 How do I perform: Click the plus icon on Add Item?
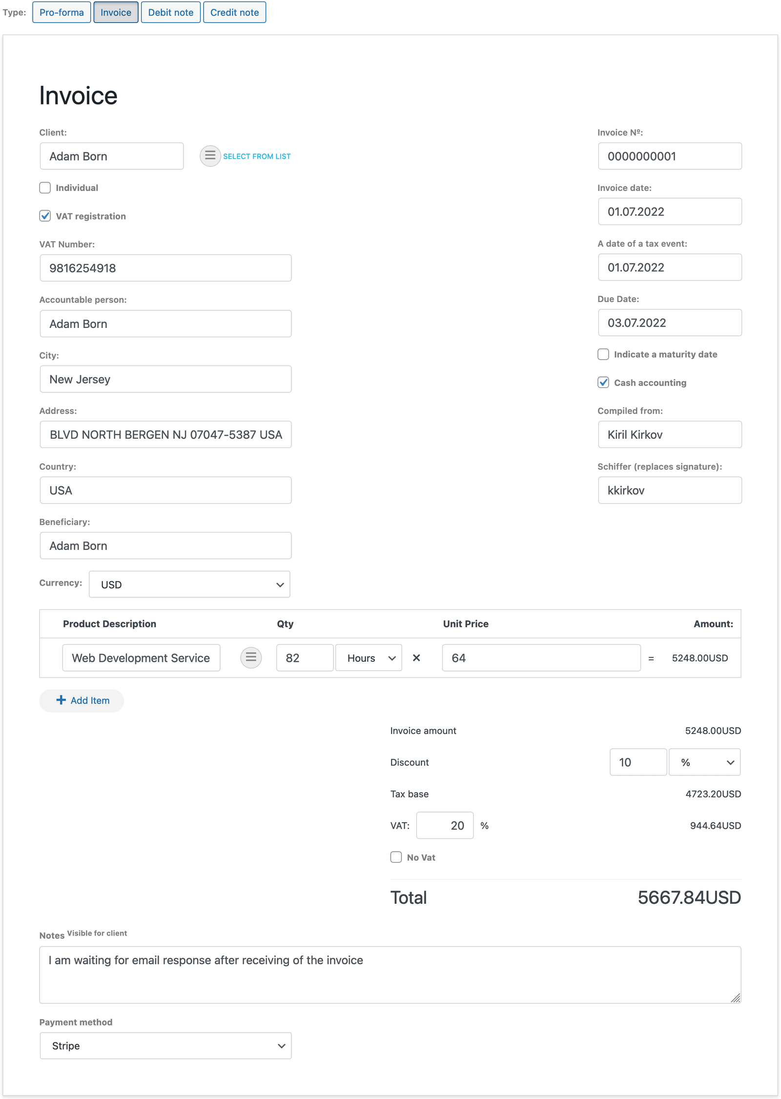(x=61, y=700)
